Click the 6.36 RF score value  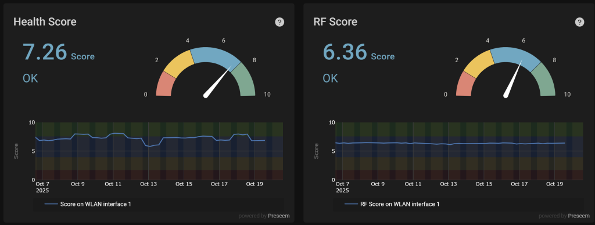[345, 52]
